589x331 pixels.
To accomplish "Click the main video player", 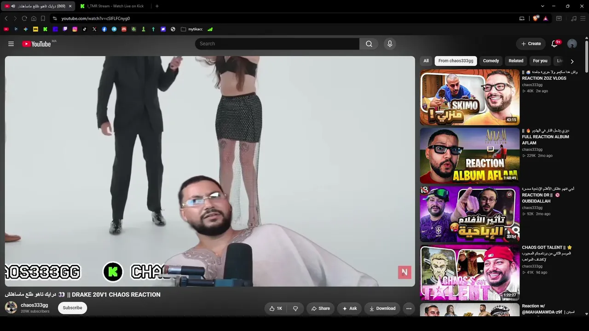I will (210, 171).
